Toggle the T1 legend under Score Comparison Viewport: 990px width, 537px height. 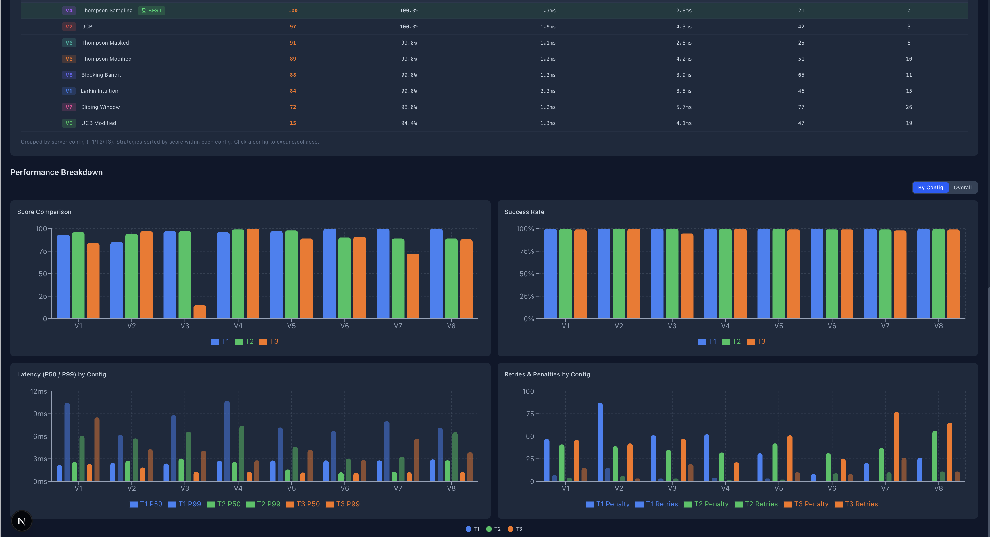click(220, 341)
